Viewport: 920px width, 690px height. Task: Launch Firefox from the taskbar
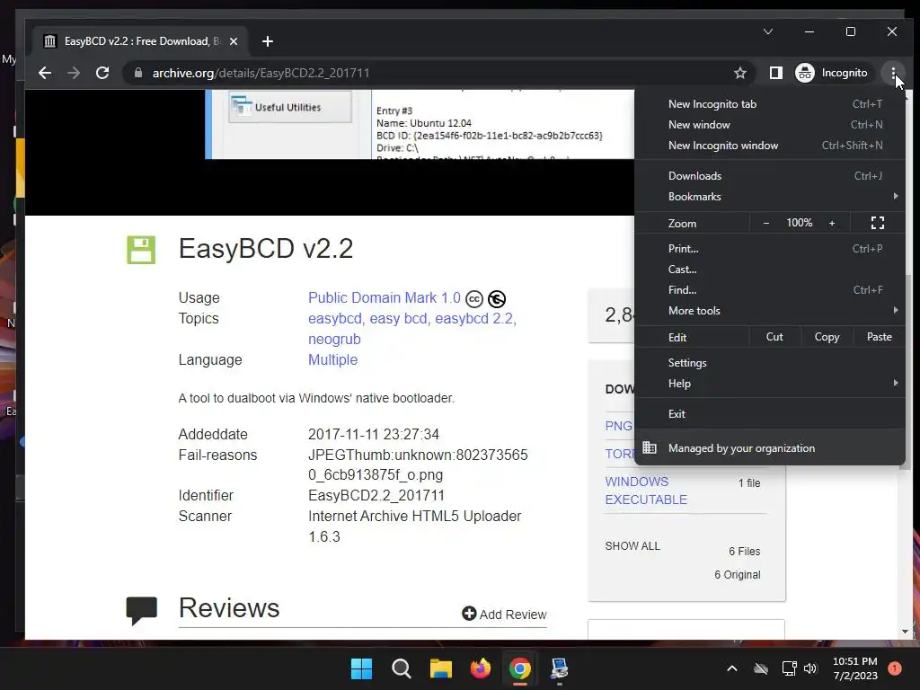click(x=481, y=668)
